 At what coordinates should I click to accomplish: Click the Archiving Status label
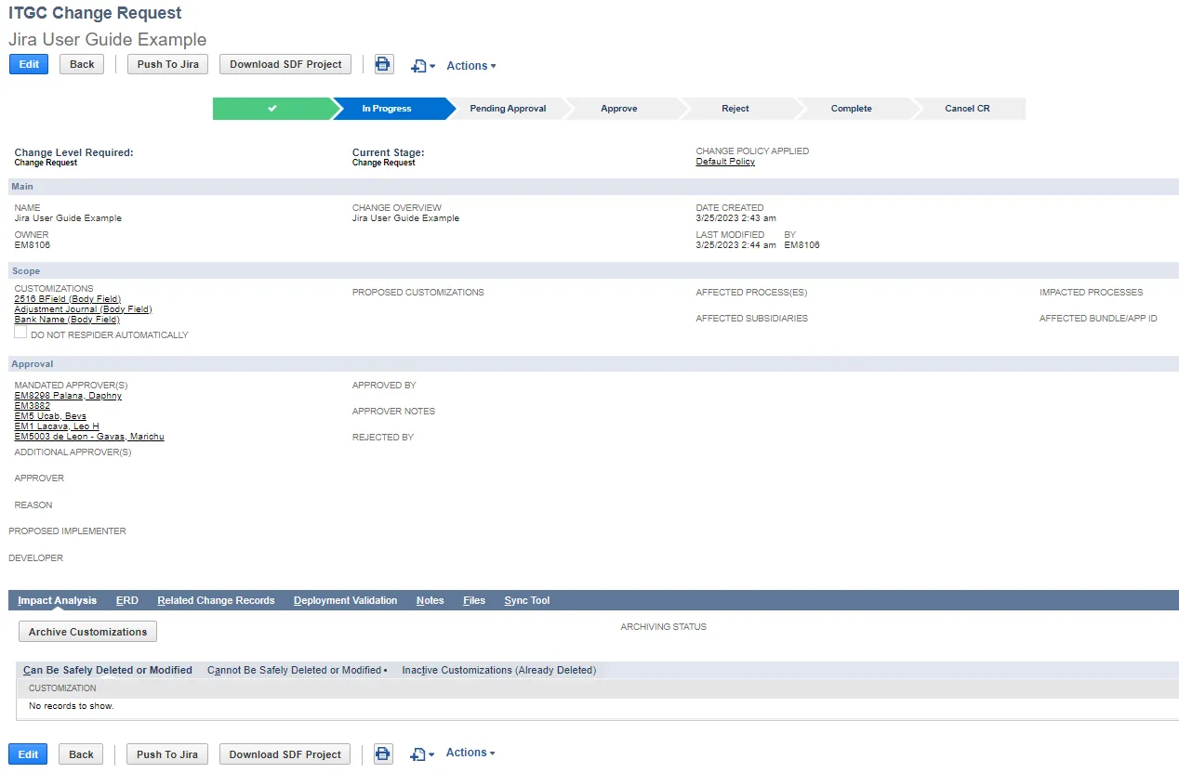pos(663,627)
